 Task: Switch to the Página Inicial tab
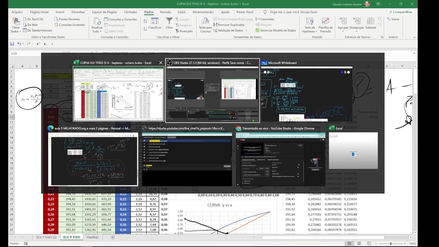click(x=39, y=12)
